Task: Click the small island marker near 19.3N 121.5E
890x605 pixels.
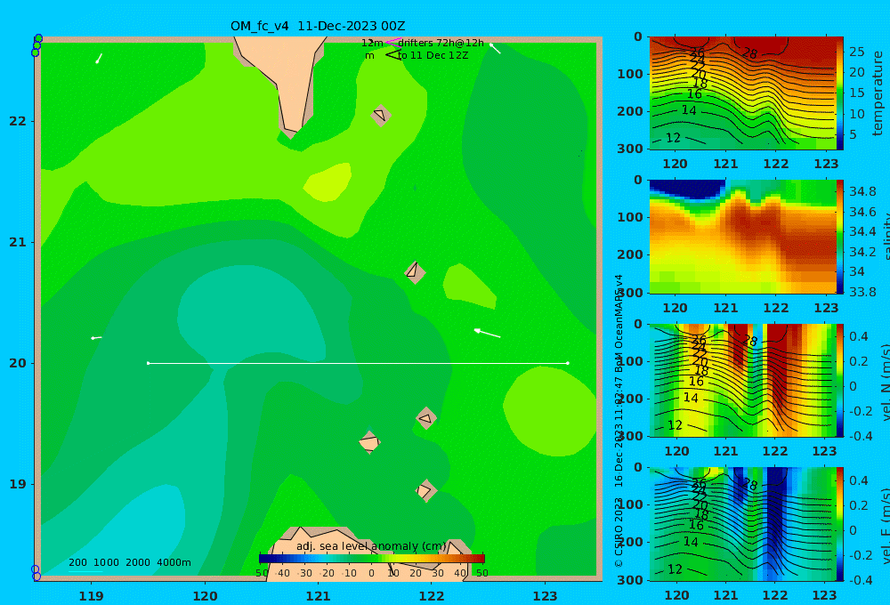Action: click(x=369, y=442)
